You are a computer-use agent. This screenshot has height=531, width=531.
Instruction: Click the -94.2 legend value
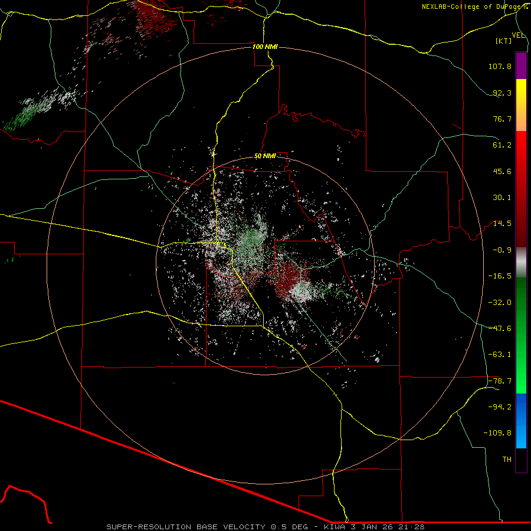(500, 407)
